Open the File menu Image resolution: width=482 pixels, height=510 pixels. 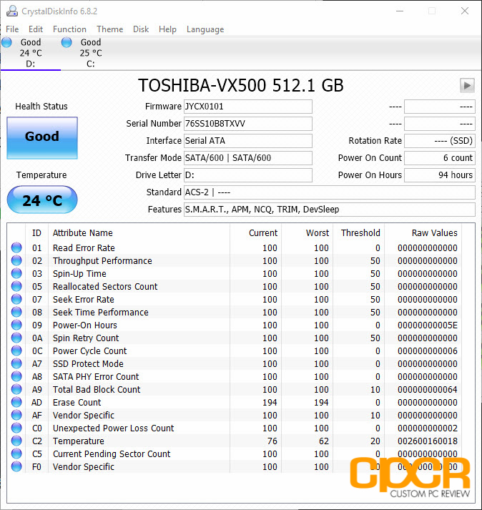pos(12,29)
